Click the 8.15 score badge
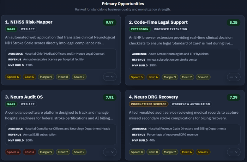This screenshot has height=162, width=247. coord(233,22)
